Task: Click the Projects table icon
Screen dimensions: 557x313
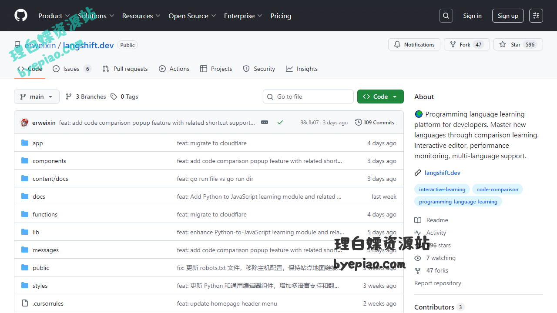Action: point(204,69)
